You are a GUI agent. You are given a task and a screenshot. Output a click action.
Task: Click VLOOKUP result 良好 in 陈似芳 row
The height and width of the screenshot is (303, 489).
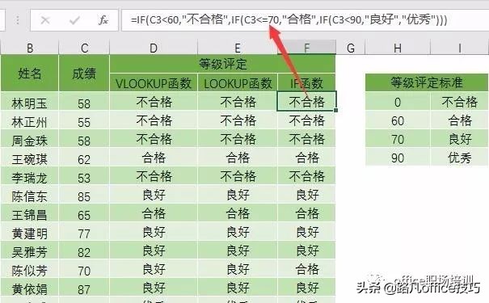pyautogui.click(x=154, y=269)
